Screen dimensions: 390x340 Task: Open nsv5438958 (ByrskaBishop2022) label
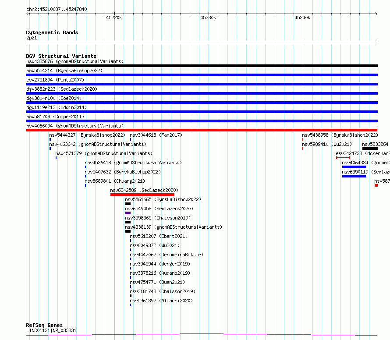[x=340, y=135]
